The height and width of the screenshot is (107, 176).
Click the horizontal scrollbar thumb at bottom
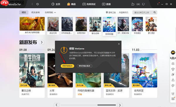click(x=106, y=105)
